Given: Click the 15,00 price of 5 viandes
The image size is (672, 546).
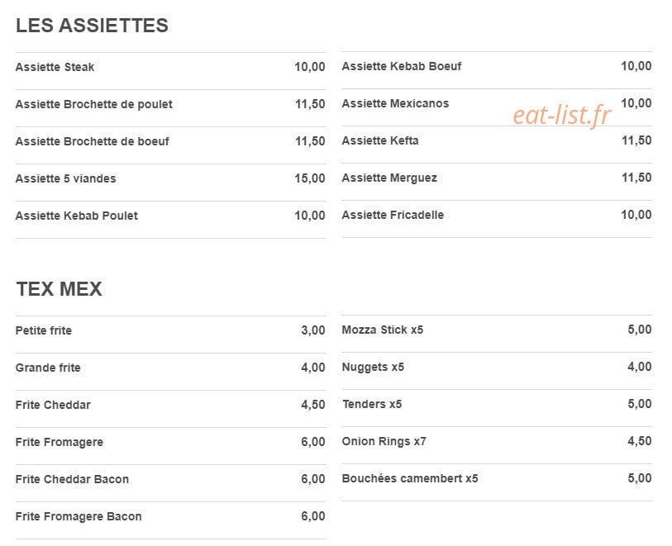Looking at the screenshot, I should (310, 178).
